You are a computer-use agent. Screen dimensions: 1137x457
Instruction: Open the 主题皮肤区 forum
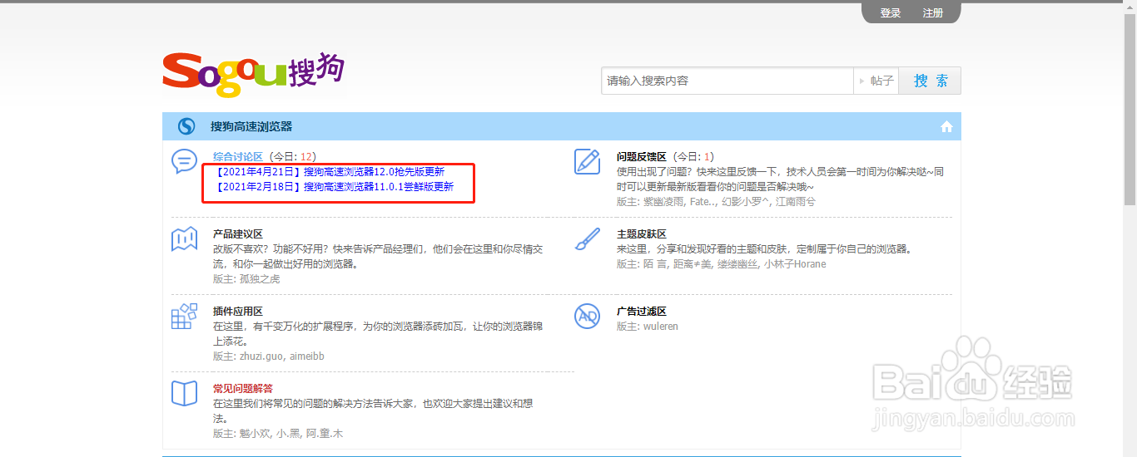642,234
